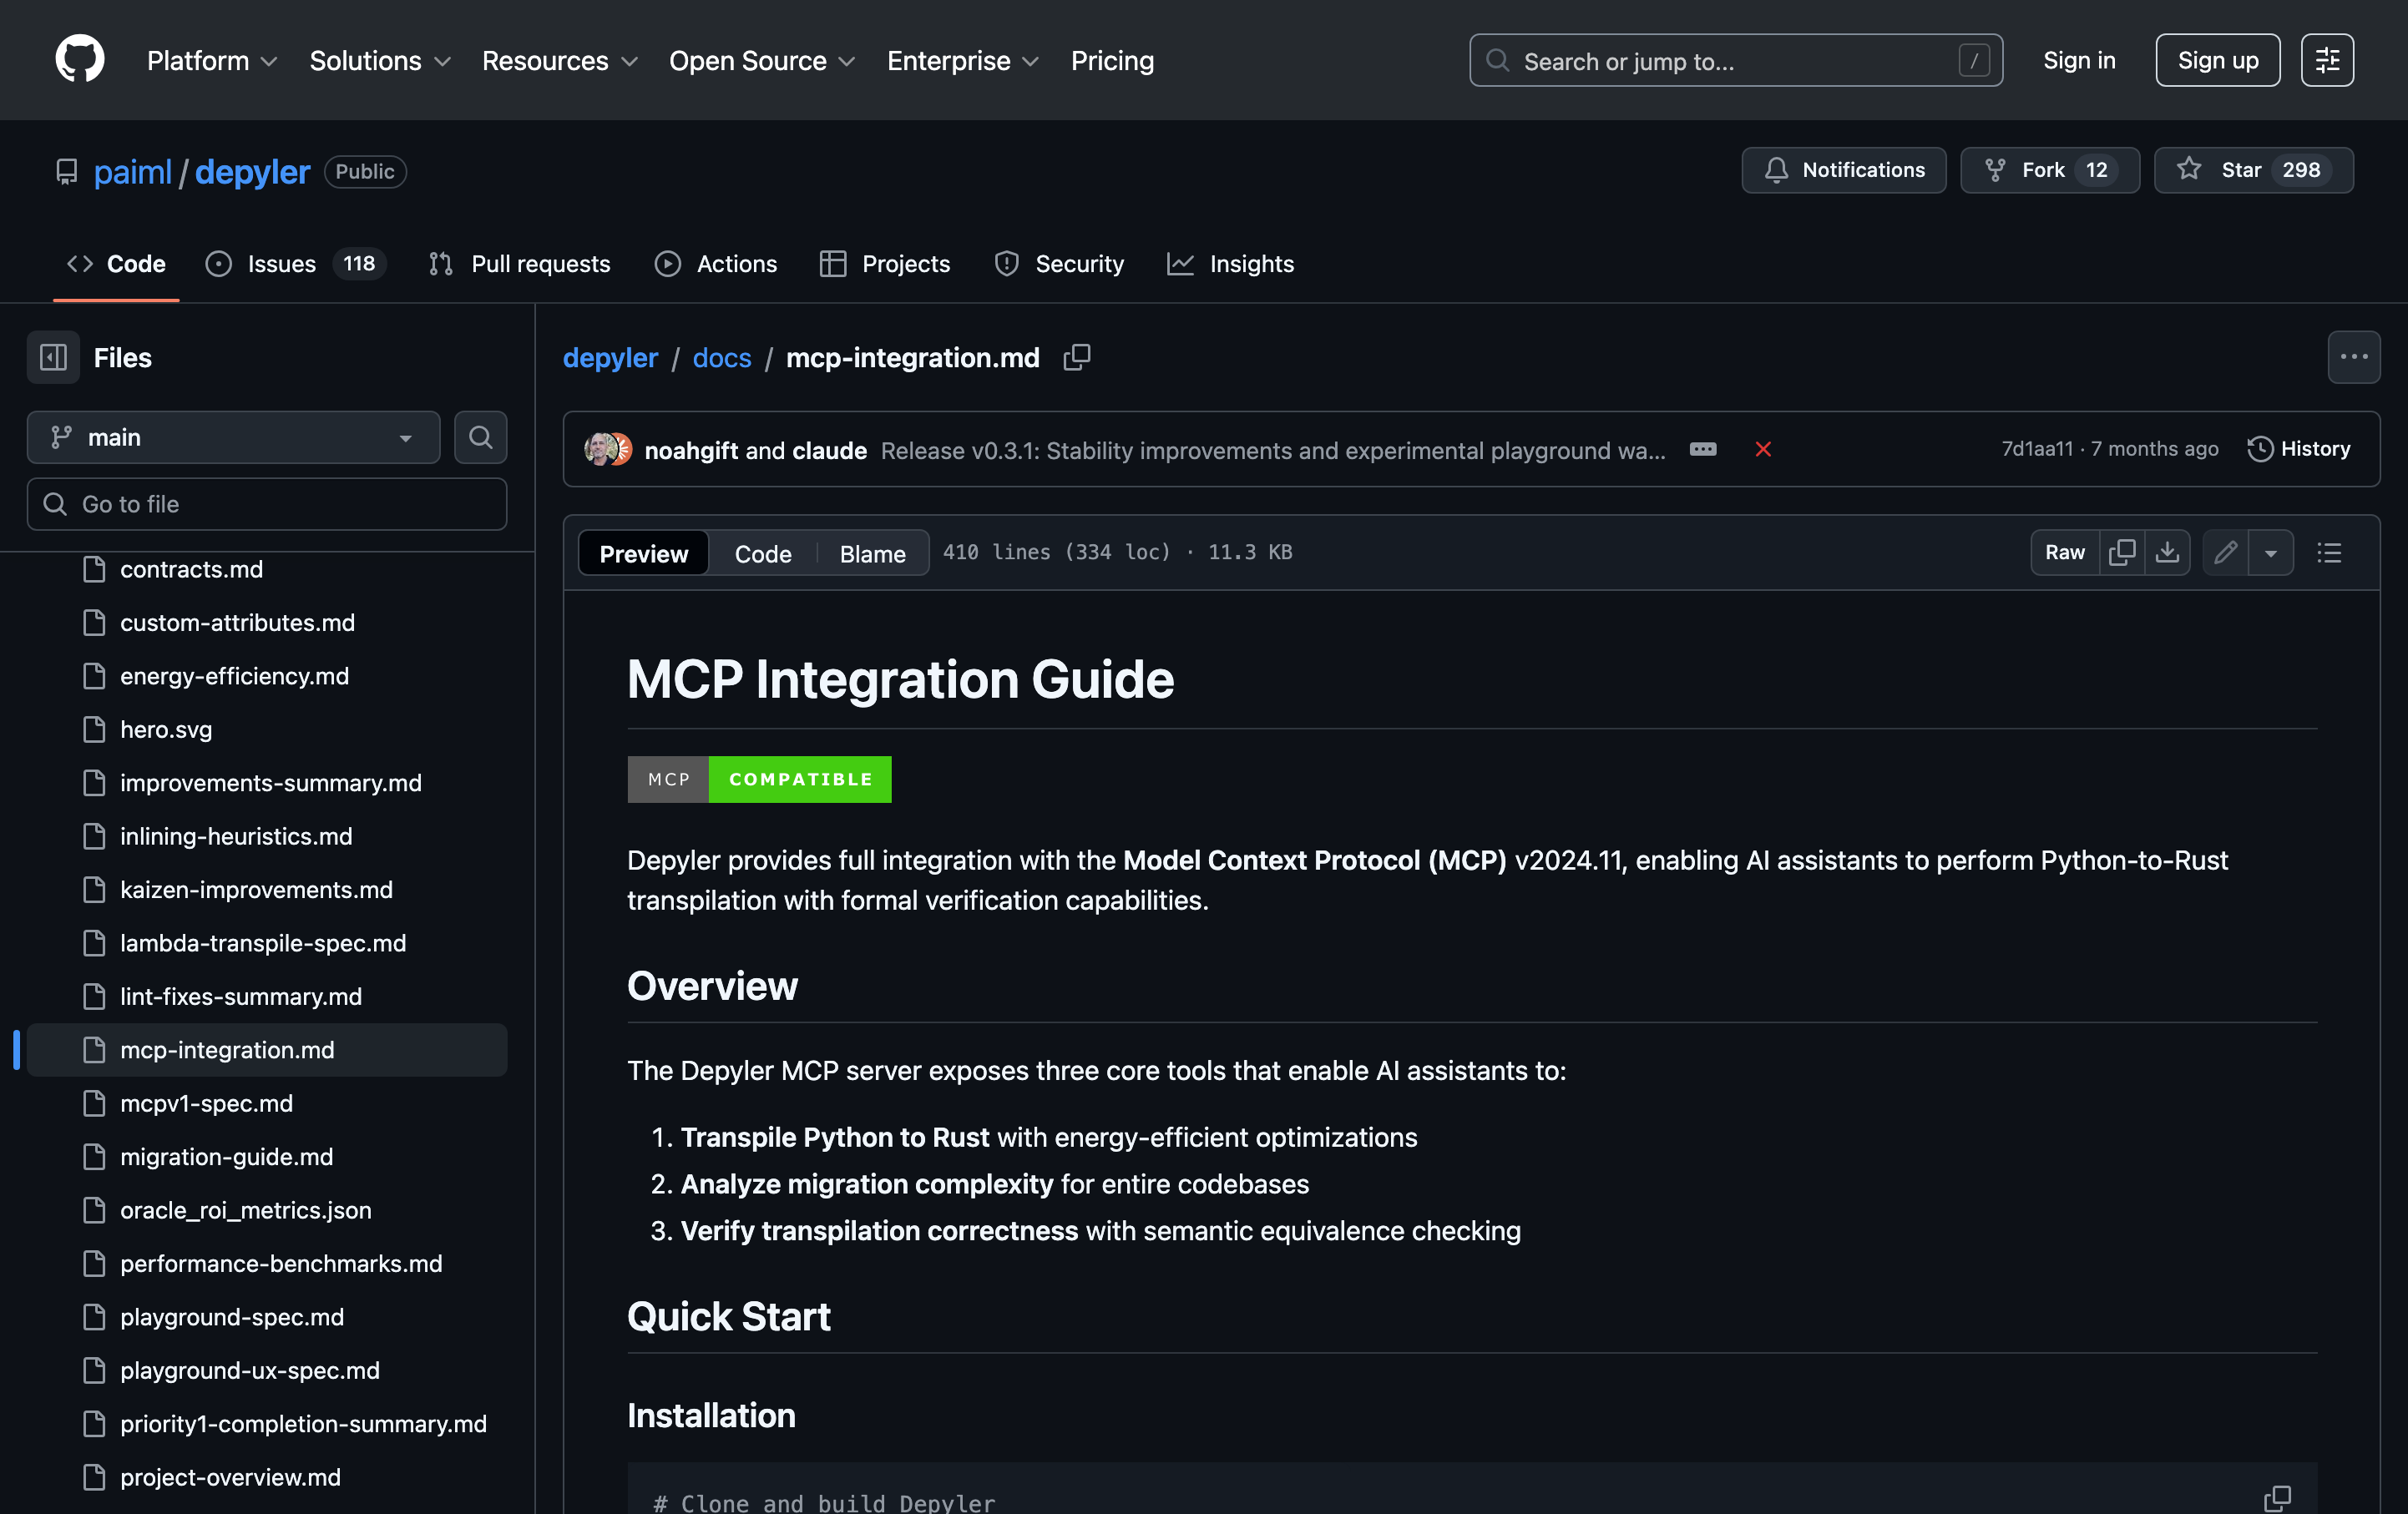Expand commit message ellipsis button
This screenshot has height=1514, width=2408.
1703,450
